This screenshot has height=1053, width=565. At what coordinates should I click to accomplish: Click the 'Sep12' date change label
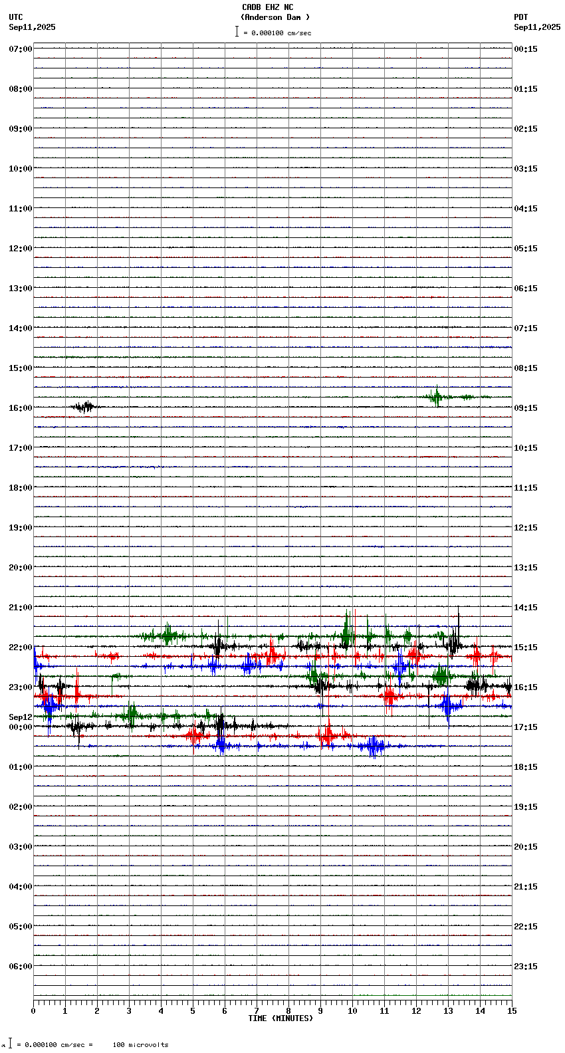21,717
